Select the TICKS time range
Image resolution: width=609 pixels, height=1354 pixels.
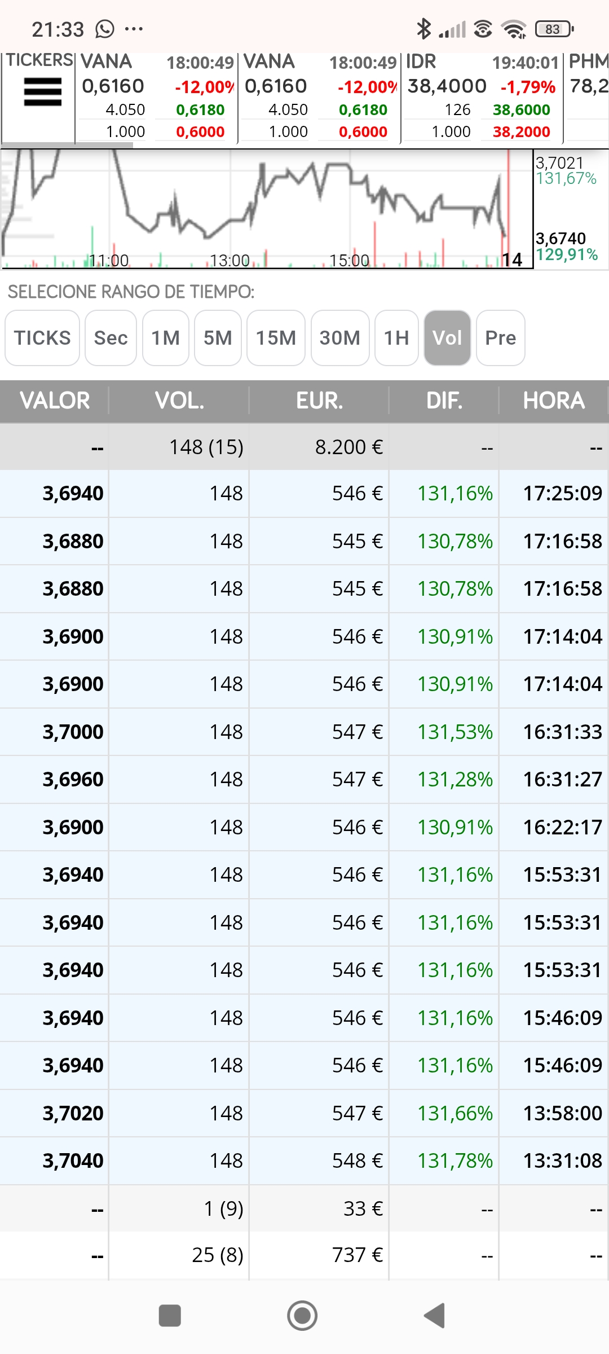pos(42,338)
